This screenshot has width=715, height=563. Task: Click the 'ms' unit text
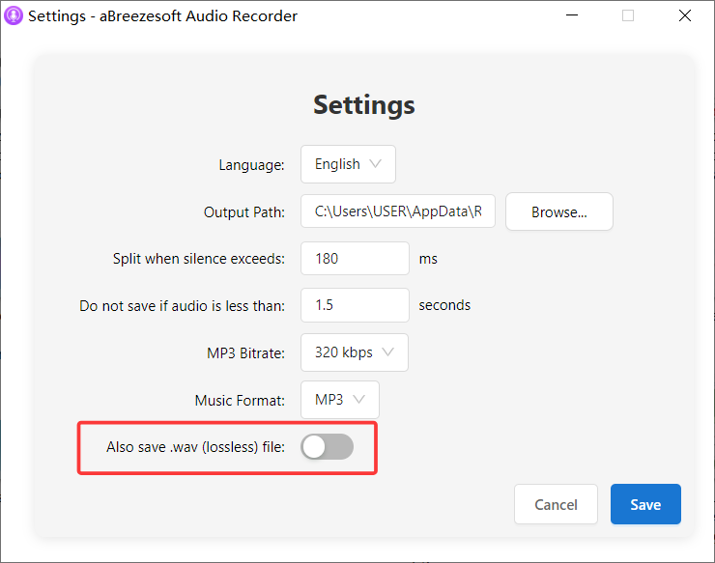coord(428,259)
